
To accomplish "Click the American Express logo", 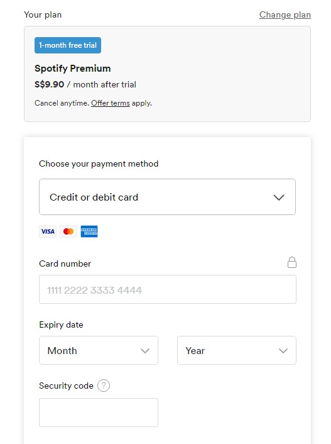I will (89, 231).
